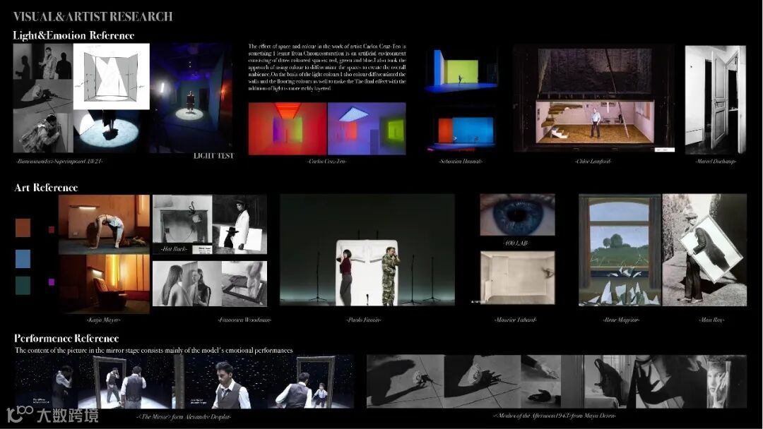Click the Maurice Tabard caption
The height and width of the screenshot is (429, 763).
tap(515, 320)
